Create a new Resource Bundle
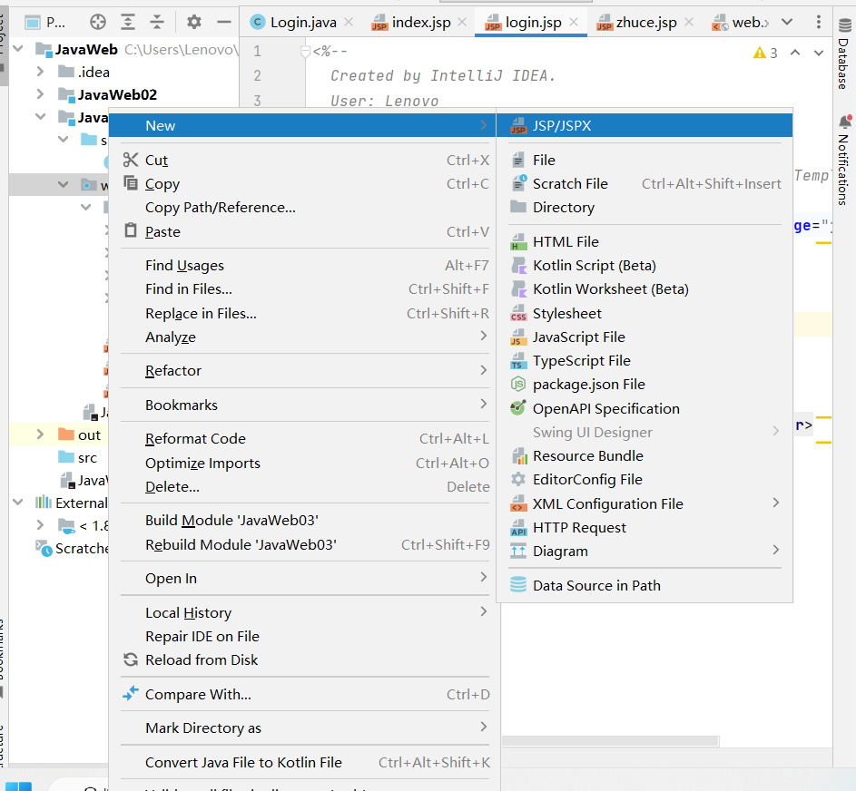This screenshot has height=791, width=856. click(644, 456)
